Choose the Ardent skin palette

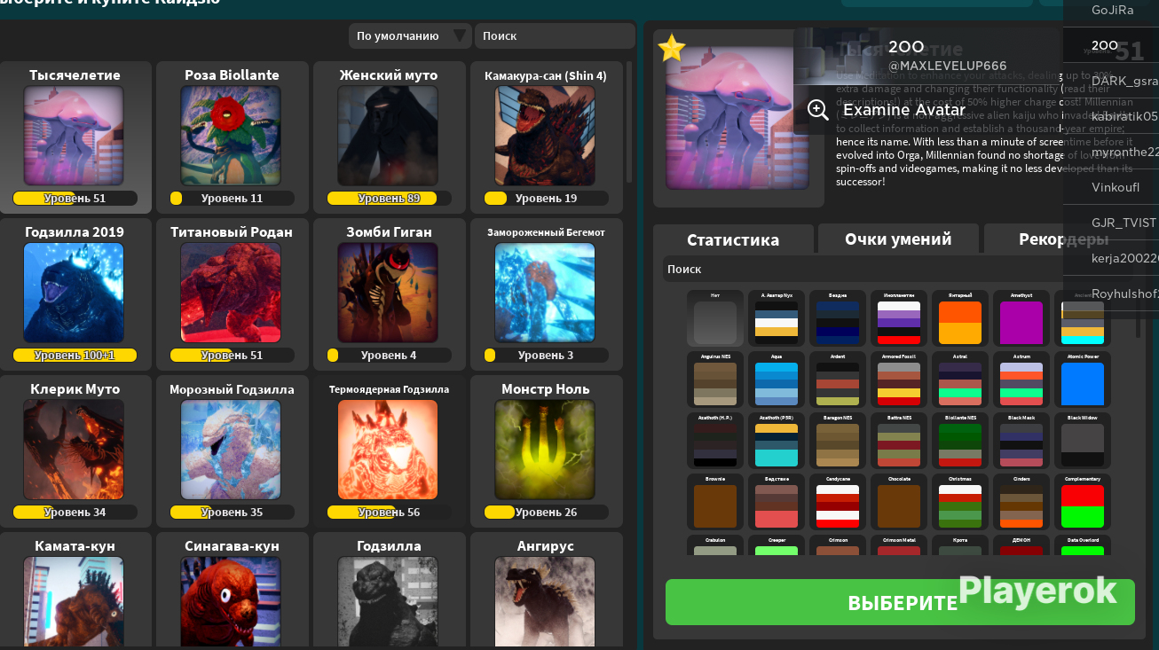(x=838, y=380)
